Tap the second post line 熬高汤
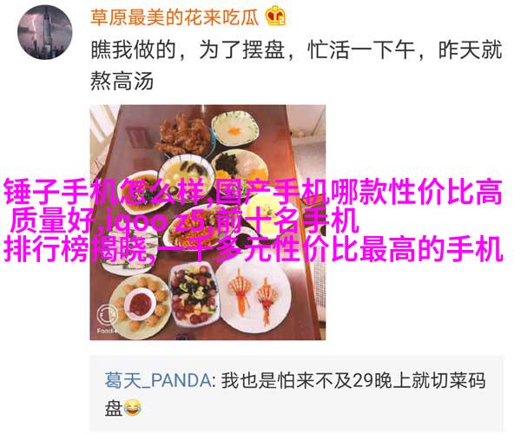 click(x=122, y=81)
